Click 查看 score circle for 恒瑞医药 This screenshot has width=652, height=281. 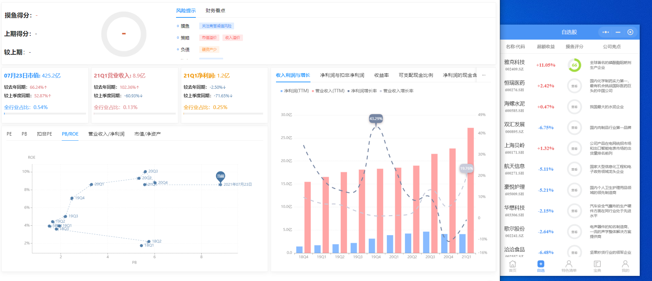[575, 86]
